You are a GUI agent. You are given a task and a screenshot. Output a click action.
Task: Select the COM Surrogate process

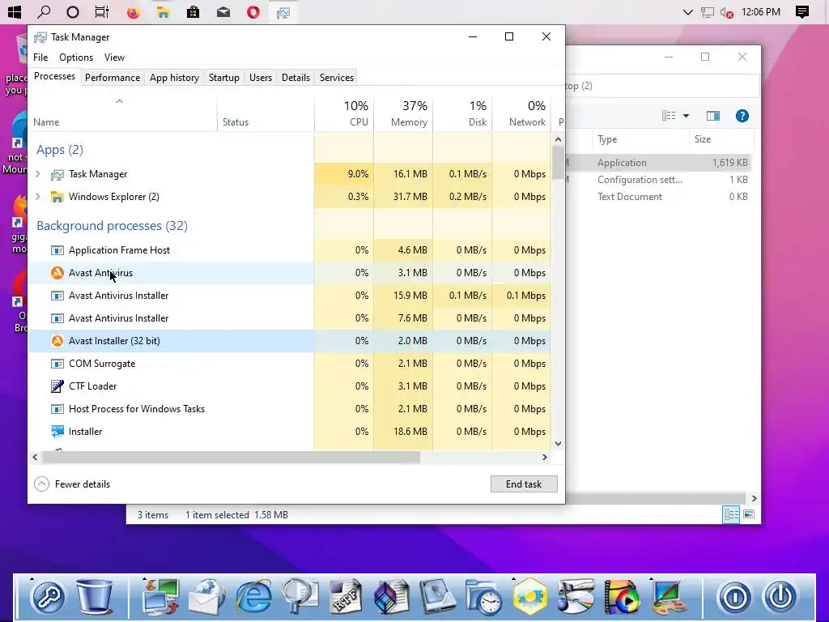pos(290,364)
